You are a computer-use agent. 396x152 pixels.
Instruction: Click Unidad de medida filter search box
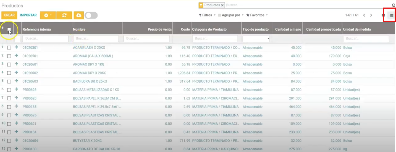366,39
